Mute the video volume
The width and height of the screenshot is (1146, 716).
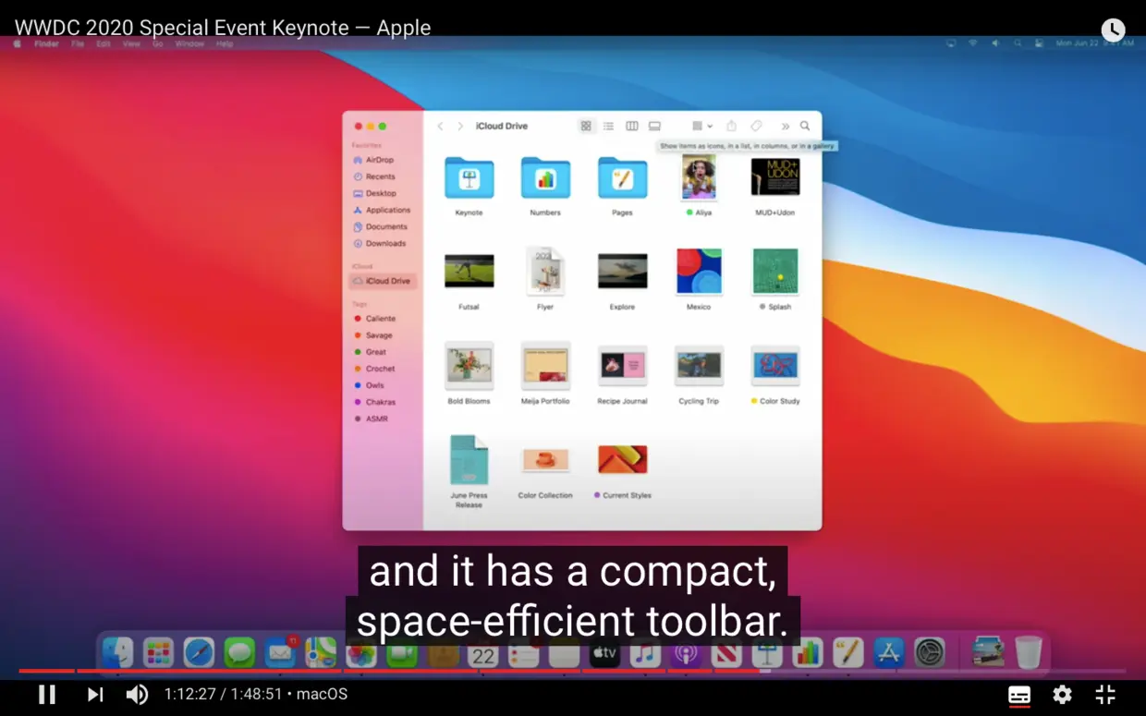coord(137,694)
